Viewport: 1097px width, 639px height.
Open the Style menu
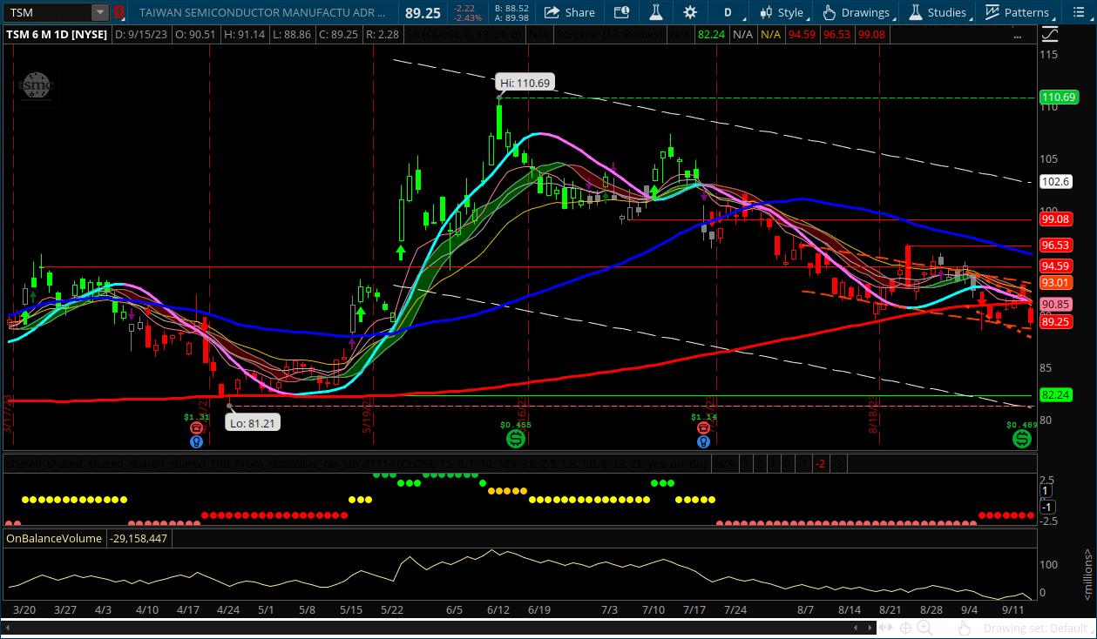[782, 12]
